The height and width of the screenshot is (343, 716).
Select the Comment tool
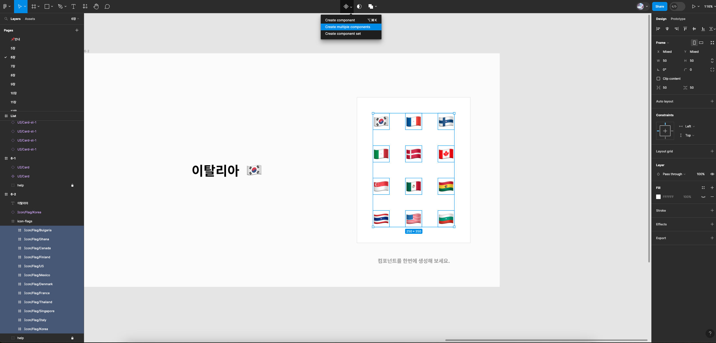pos(107,6)
